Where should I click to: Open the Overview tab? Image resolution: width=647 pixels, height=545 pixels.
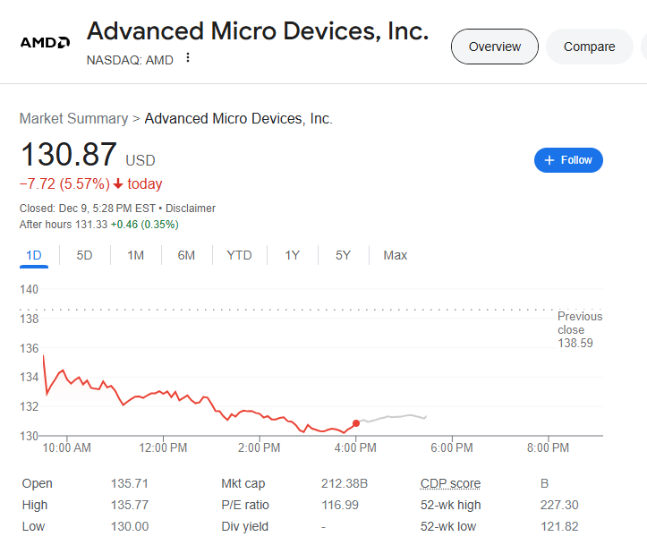[x=494, y=47]
